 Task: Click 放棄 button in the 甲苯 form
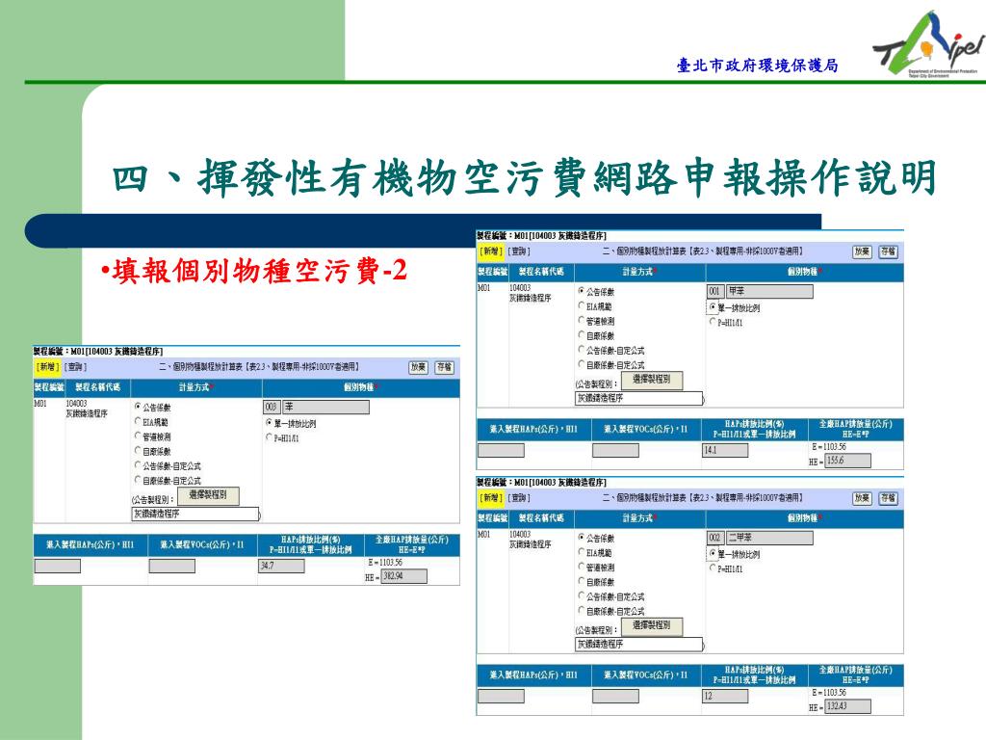[862, 251]
